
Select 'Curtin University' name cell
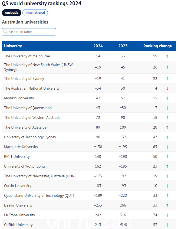coord(18,186)
